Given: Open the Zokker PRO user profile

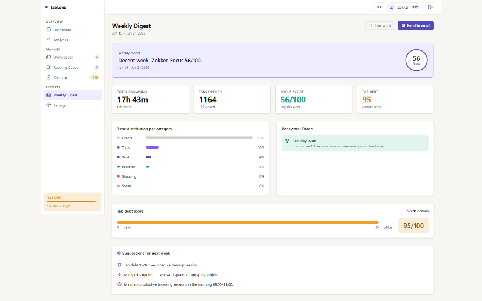Looking at the screenshot, I should point(404,7).
